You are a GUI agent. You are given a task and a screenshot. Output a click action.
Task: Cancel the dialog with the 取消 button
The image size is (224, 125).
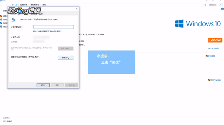pyautogui.click(x=57, y=85)
